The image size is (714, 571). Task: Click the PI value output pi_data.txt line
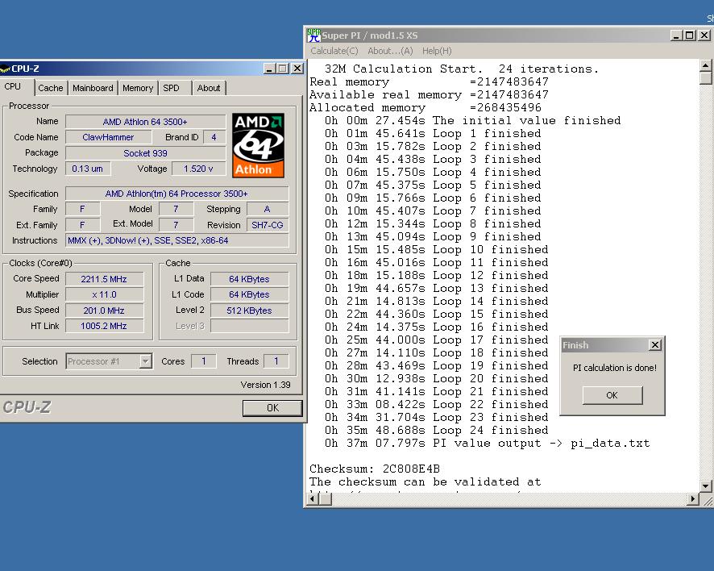tap(487, 443)
